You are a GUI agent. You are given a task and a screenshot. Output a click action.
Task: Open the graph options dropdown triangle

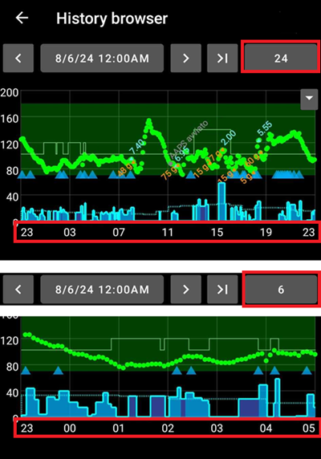tap(309, 99)
